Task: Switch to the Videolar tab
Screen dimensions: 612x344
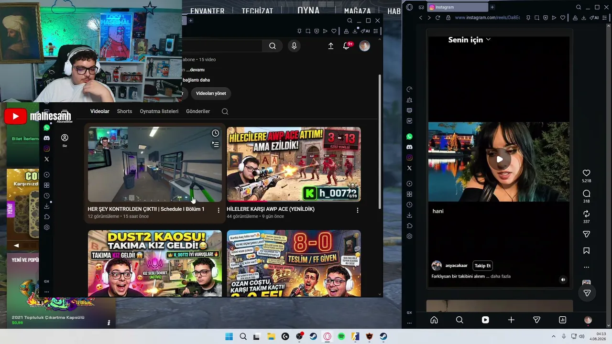Action: (100, 111)
